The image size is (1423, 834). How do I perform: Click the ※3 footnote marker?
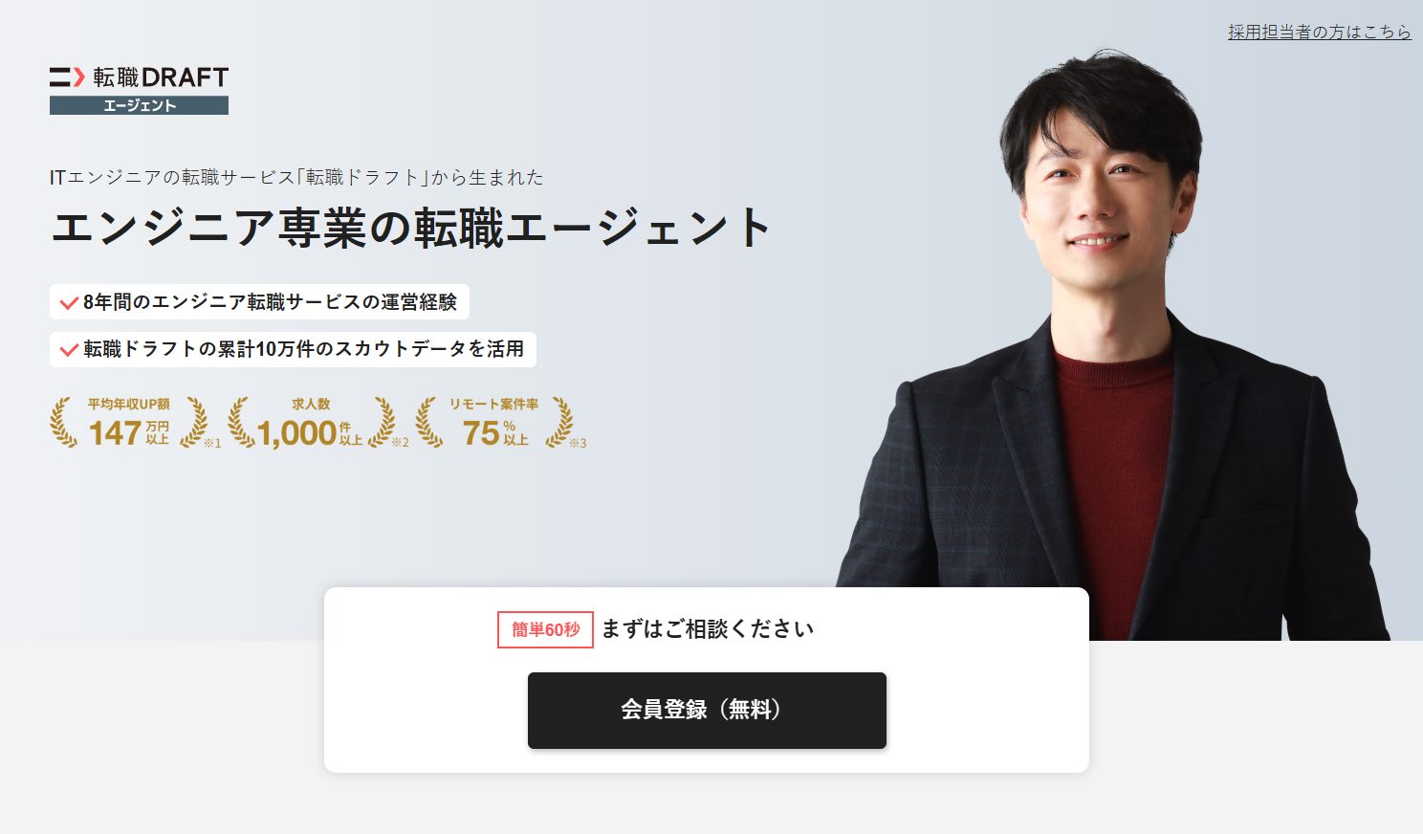pyautogui.click(x=578, y=444)
